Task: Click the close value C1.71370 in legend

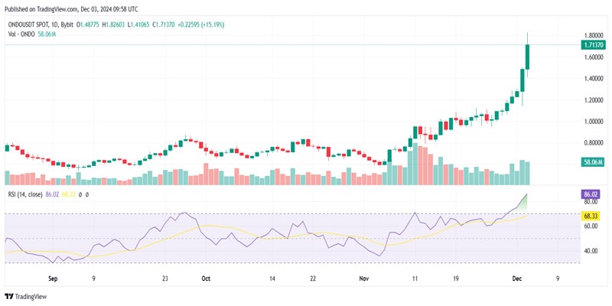Action: pos(165,24)
